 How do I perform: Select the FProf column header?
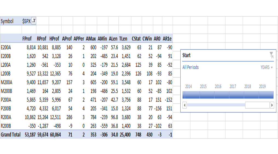tap(27, 39)
